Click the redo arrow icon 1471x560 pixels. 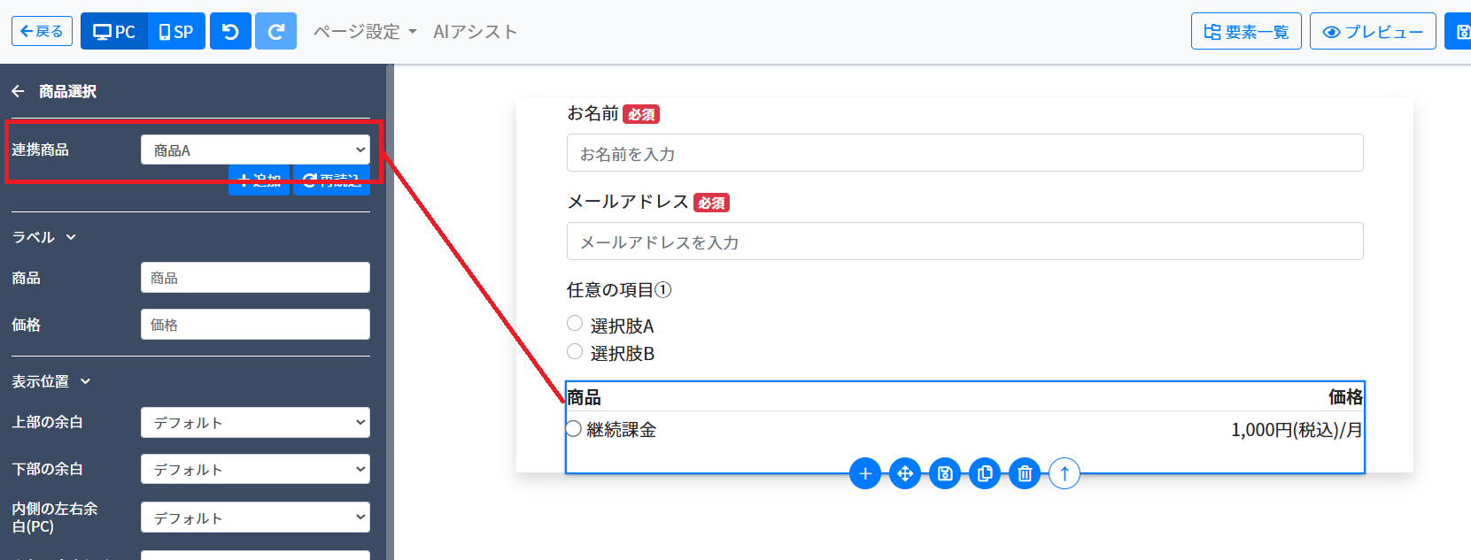click(275, 32)
